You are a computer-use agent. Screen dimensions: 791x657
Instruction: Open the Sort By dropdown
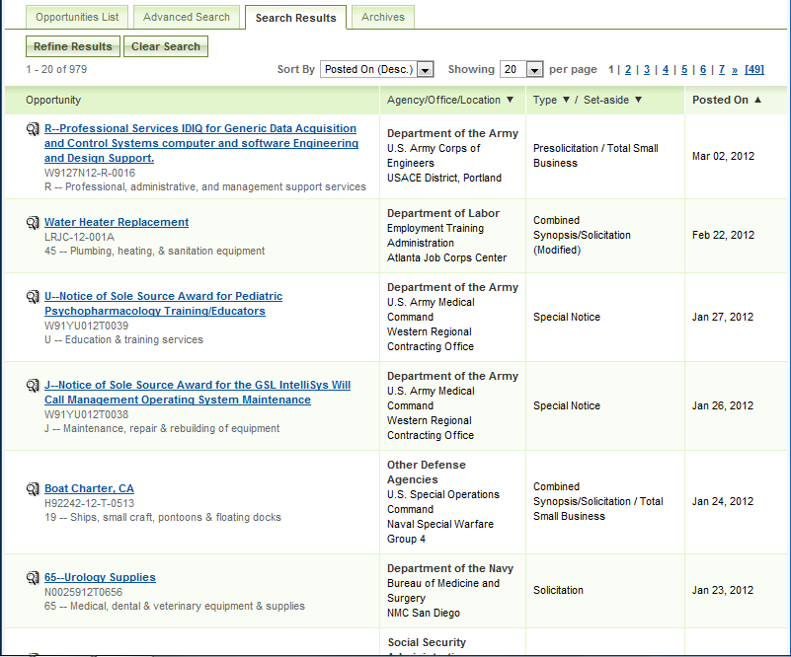(x=377, y=69)
